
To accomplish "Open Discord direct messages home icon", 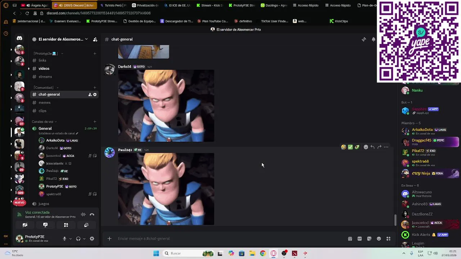I will (x=19, y=38).
